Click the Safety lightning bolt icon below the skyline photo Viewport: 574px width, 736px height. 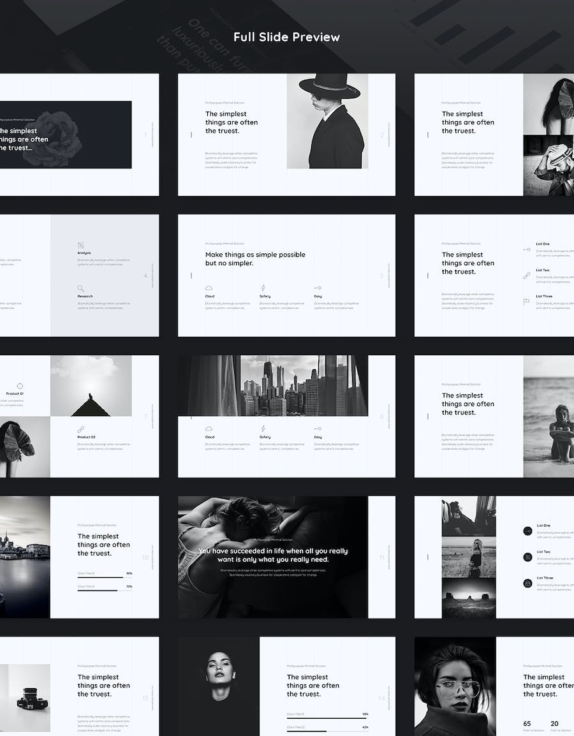point(263,429)
